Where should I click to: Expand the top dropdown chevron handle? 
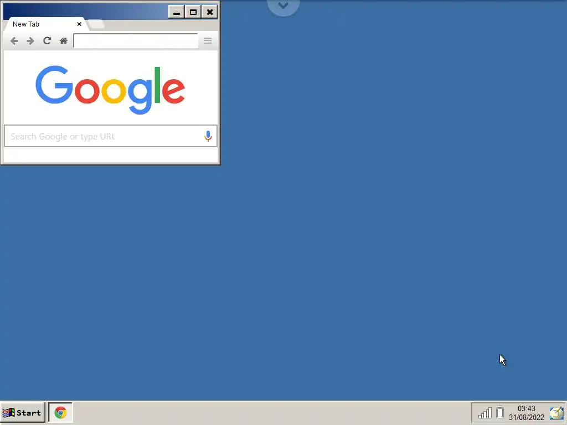[283, 7]
